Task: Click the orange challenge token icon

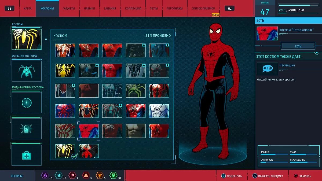Action: [100, 176]
